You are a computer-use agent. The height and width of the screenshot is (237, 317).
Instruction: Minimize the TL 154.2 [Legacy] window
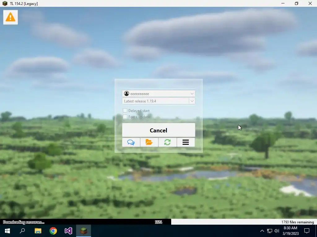pos(283,3)
